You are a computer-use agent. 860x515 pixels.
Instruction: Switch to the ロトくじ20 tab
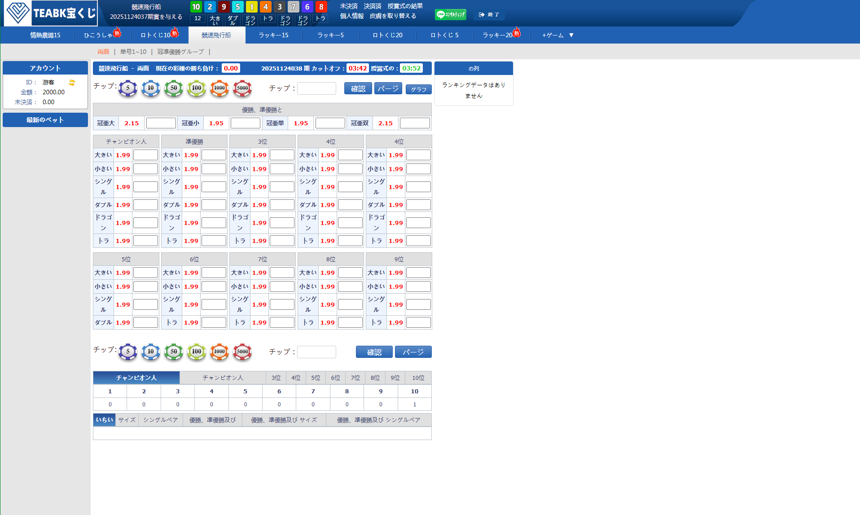coord(387,35)
